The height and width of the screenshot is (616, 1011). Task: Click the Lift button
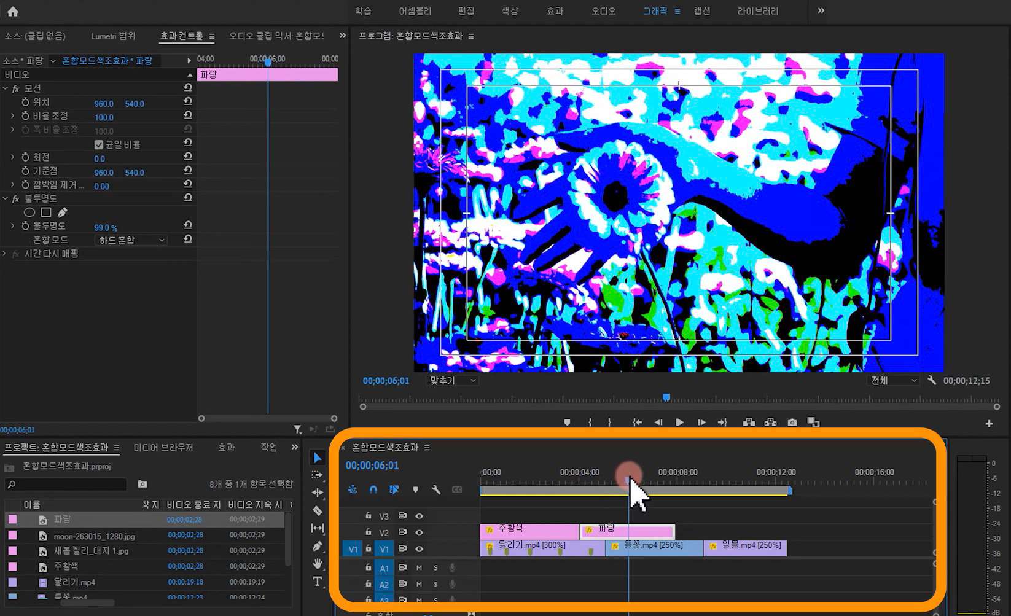749,423
